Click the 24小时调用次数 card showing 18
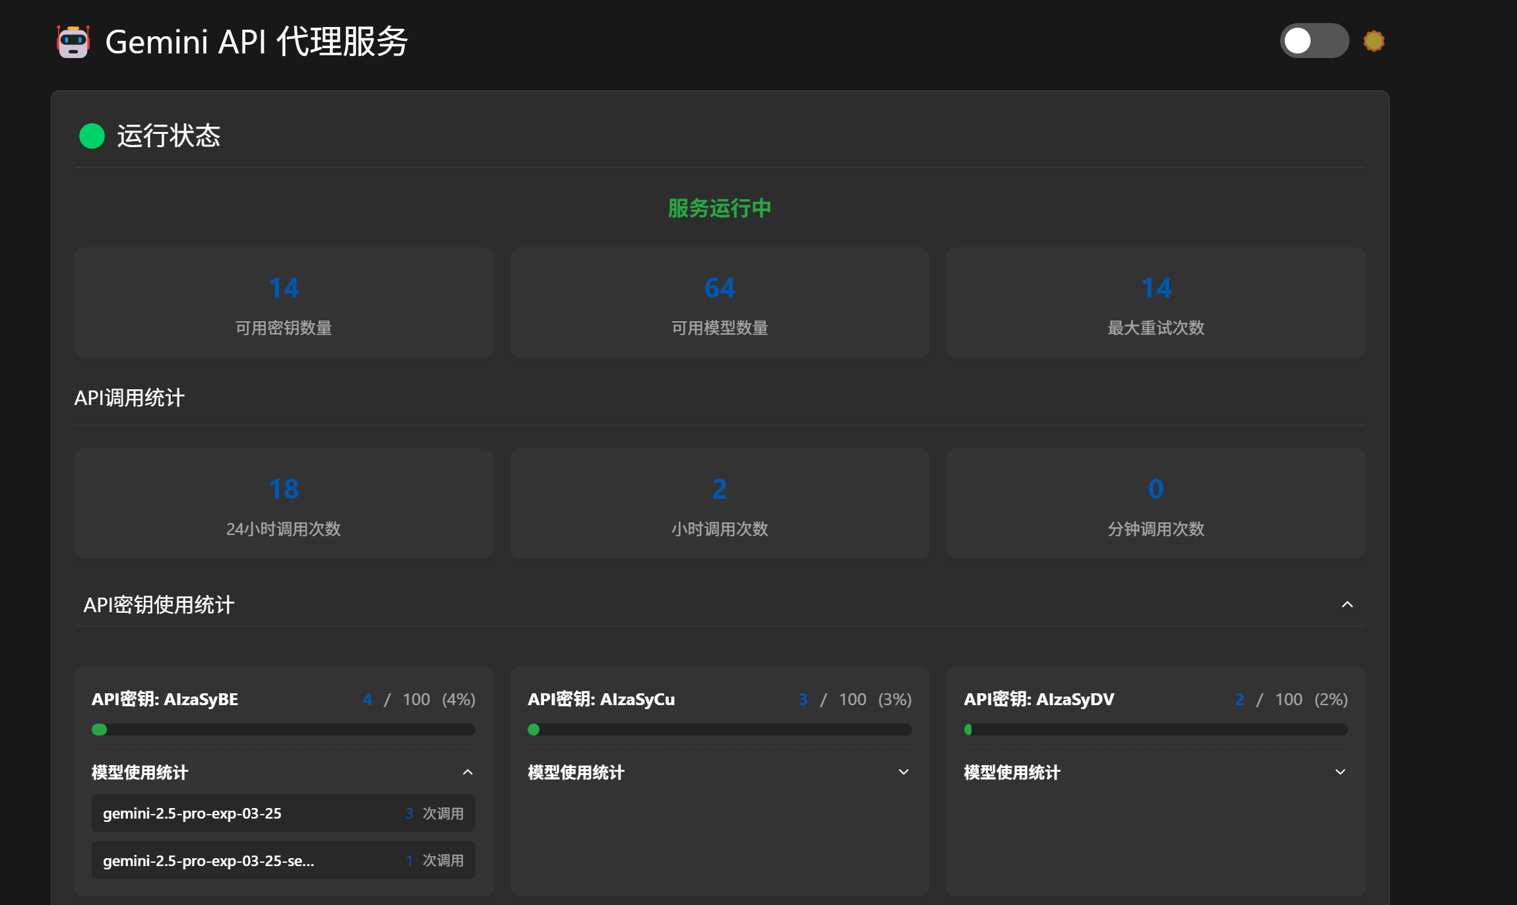Viewport: 1517px width, 905px height. pos(284,504)
